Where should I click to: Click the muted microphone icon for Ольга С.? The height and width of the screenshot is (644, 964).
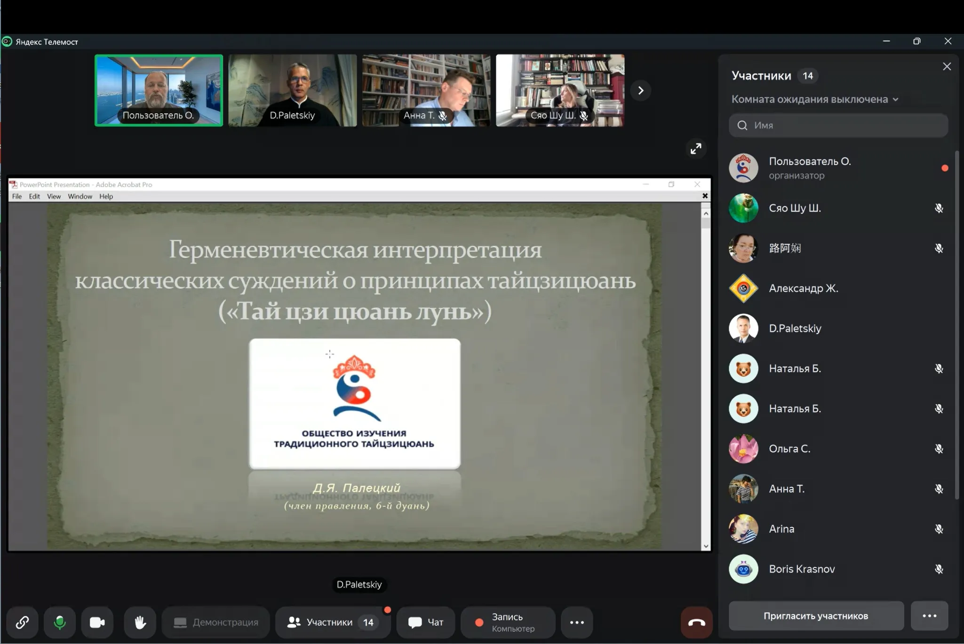coord(939,449)
